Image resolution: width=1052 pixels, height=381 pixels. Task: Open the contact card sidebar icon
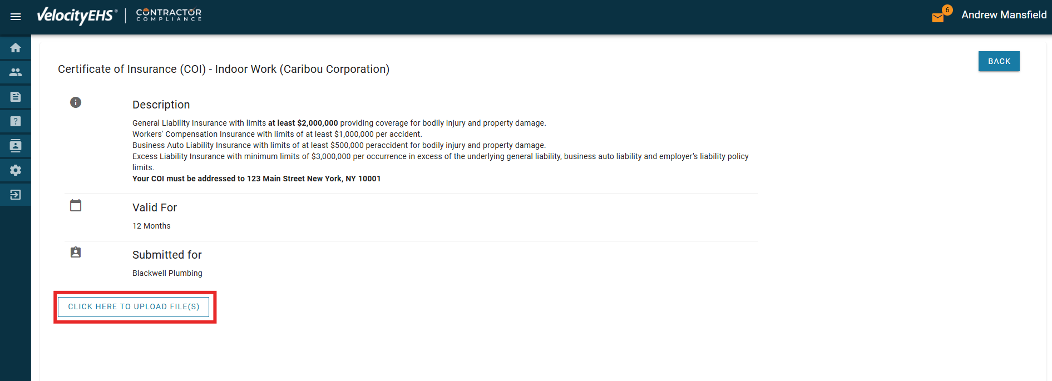(x=16, y=146)
